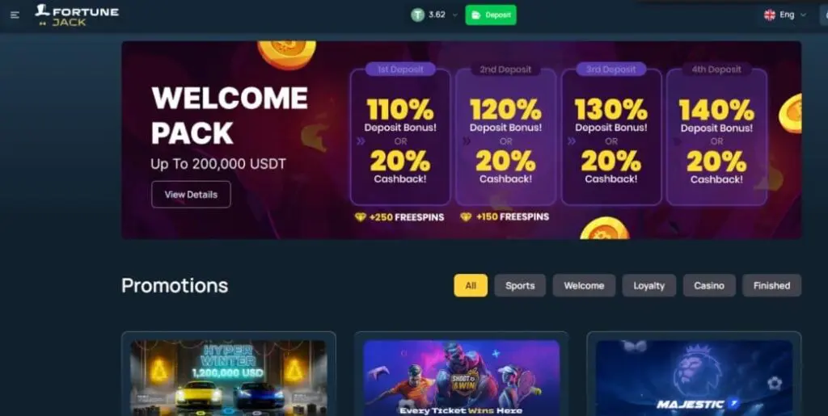Click the FortuneJack logo

point(77,15)
